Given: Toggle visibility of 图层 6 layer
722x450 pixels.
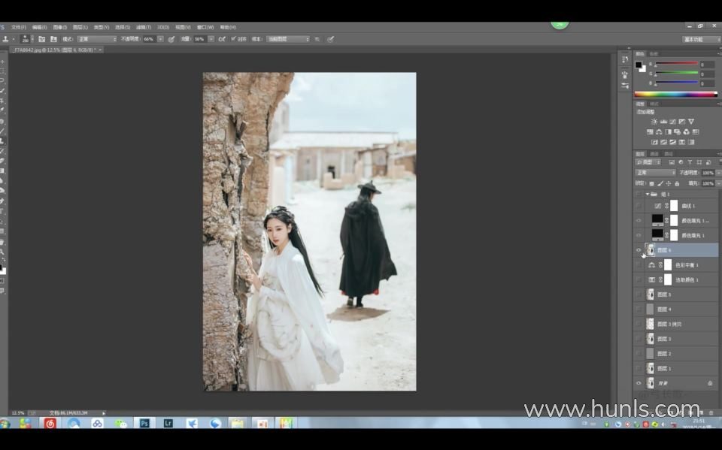Looking at the screenshot, I should pos(639,250).
